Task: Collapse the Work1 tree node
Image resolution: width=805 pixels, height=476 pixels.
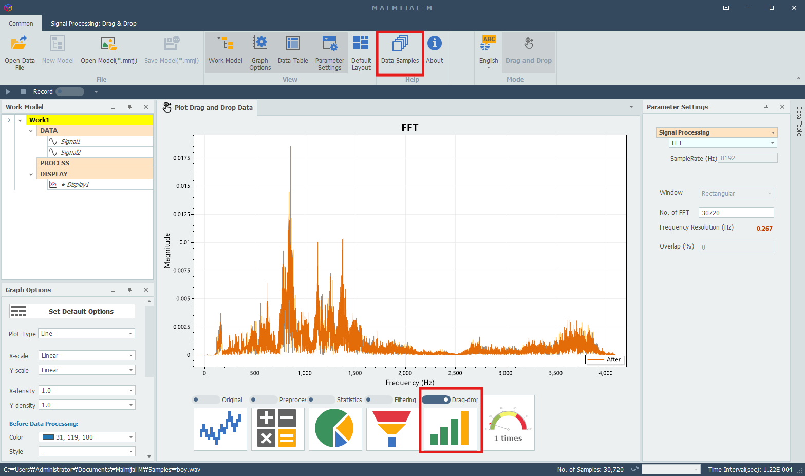Action: pos(20,120)
